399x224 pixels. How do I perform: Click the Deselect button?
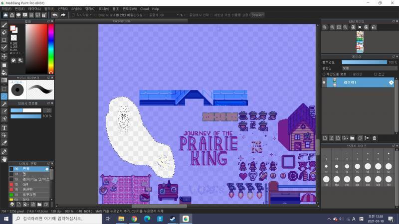pyautogui.click(x=257, y=15)
